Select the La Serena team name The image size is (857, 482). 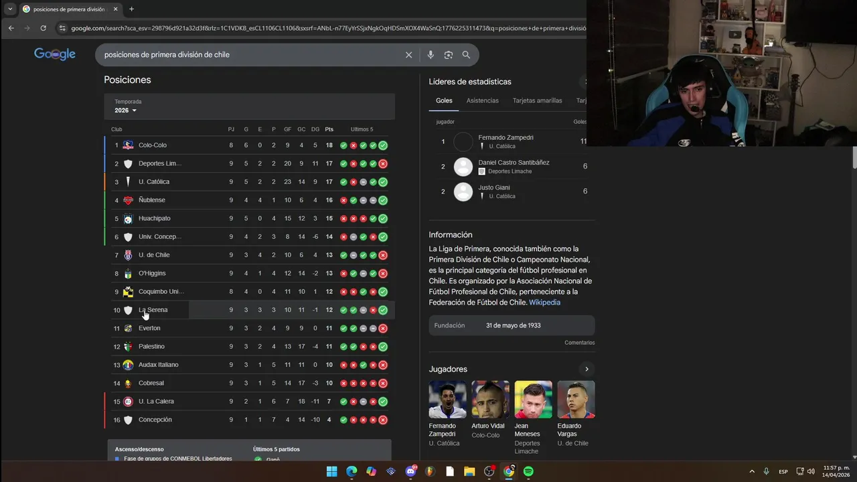(x=153, y=310)
